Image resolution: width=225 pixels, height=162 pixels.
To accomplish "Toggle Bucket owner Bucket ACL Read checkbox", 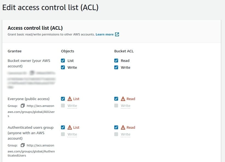I will (x=116, y=61).
